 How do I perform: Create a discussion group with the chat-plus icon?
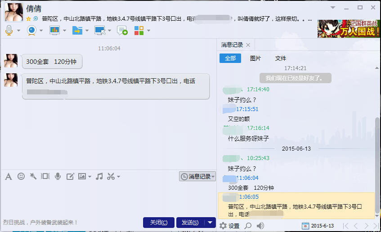pyautogui.click(x=122, y=30)
